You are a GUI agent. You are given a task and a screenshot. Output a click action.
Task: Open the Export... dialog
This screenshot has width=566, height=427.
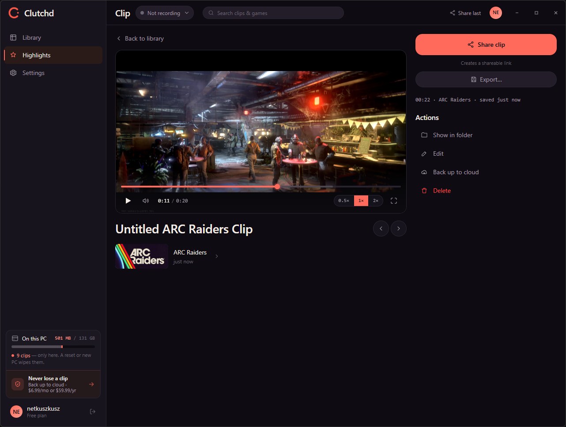click(x=486, y=79)
